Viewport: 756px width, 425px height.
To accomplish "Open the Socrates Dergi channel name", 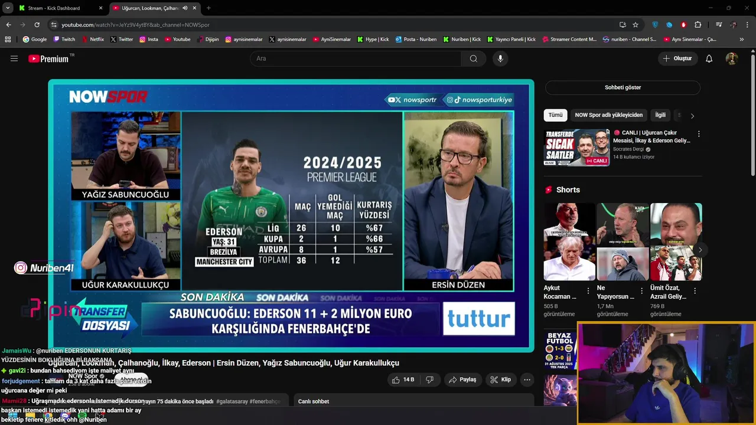I will pyautogui.click(x=628, y=149).
